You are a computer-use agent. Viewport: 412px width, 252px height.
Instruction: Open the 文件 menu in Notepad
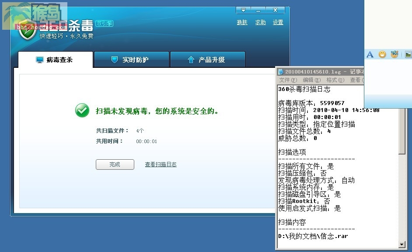pyautogui.click(x=288, y=80)
